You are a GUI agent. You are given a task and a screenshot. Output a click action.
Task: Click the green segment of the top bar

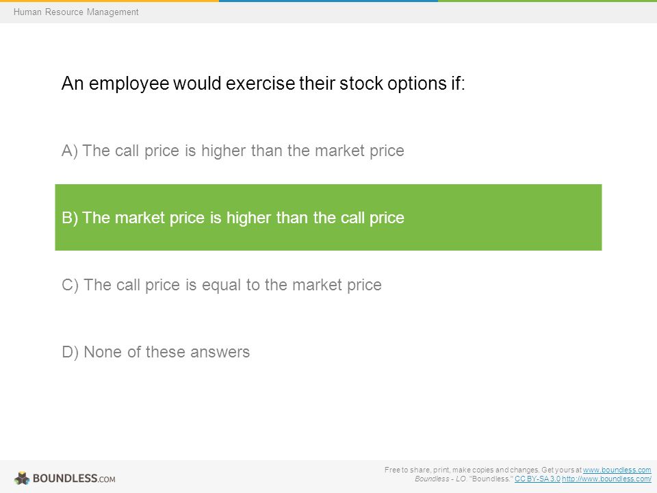click(x=547, y=1)
